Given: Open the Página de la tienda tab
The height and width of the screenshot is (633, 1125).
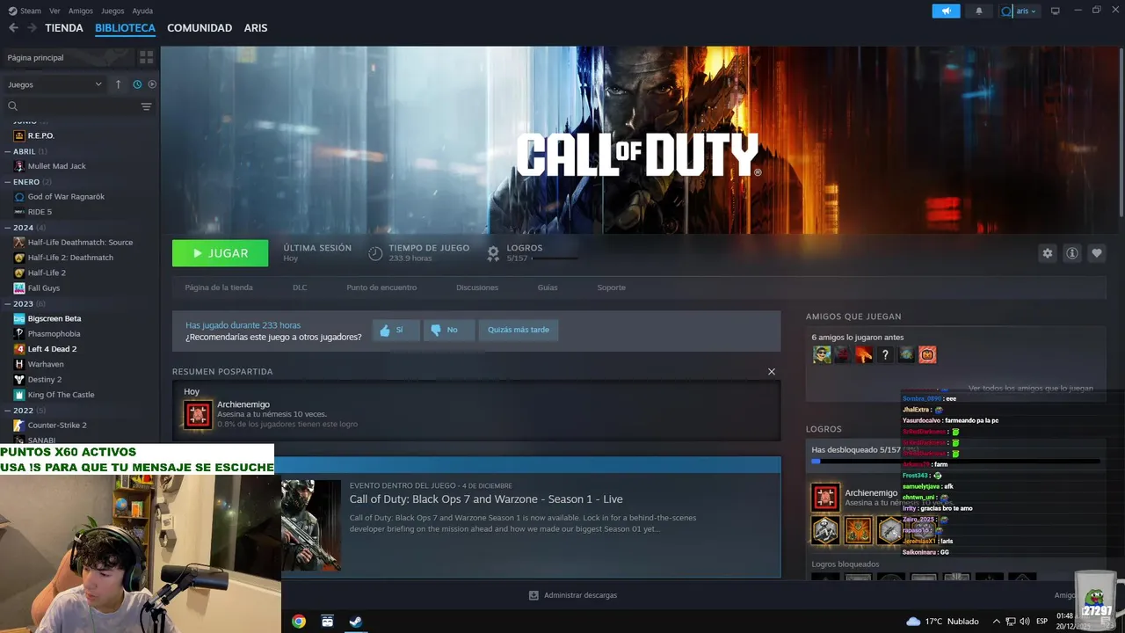Looking at the screenshot, I should pos(219,287).
